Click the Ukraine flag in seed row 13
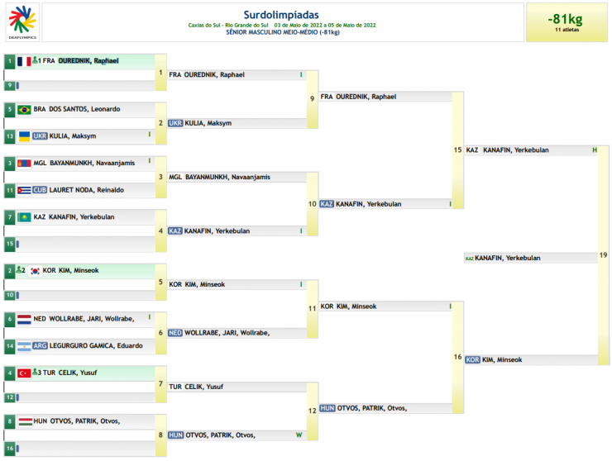This screenshot has height=461, width=612. [x=24, y=135]
